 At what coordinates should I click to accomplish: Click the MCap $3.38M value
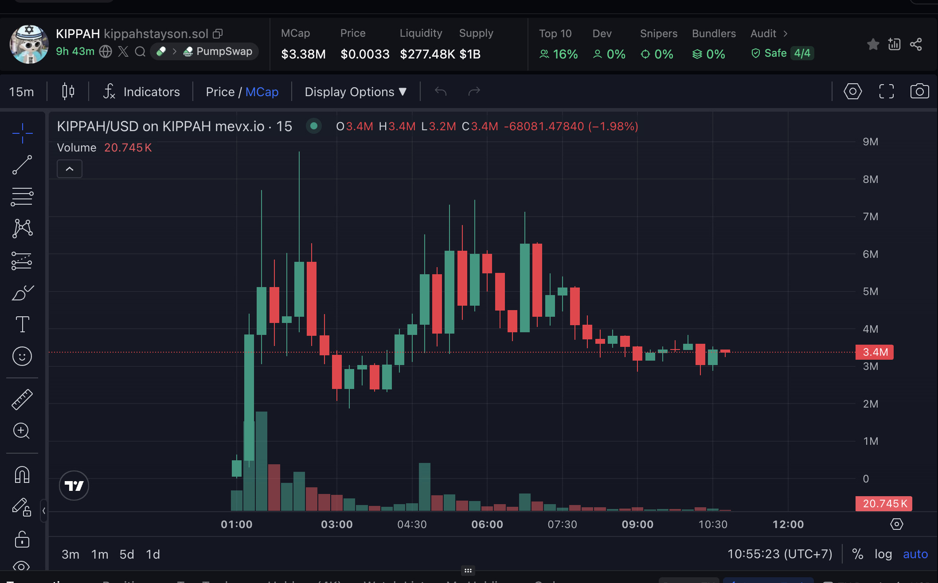click(x=303, y=54)
